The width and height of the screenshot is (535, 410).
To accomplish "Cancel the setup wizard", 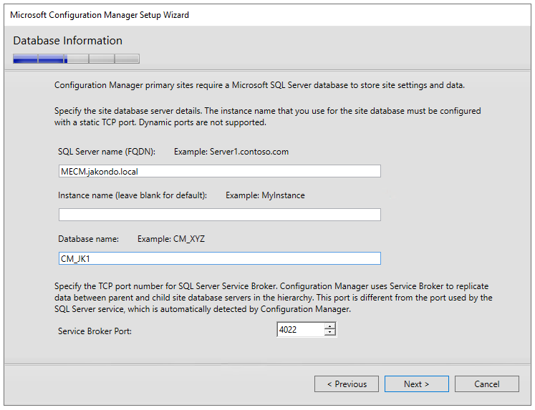I will click(487, 384).
